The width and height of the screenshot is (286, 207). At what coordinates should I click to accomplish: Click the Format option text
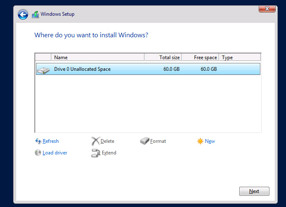(x=158, y=141)
